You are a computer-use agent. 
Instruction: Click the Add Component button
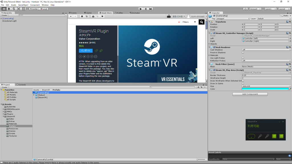250,94
